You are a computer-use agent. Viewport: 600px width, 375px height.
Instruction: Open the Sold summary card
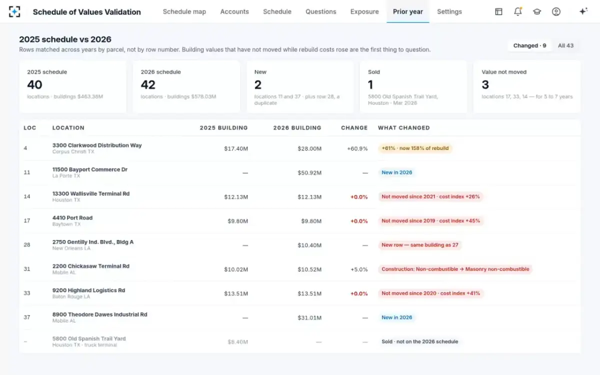(x=413, y=86)
